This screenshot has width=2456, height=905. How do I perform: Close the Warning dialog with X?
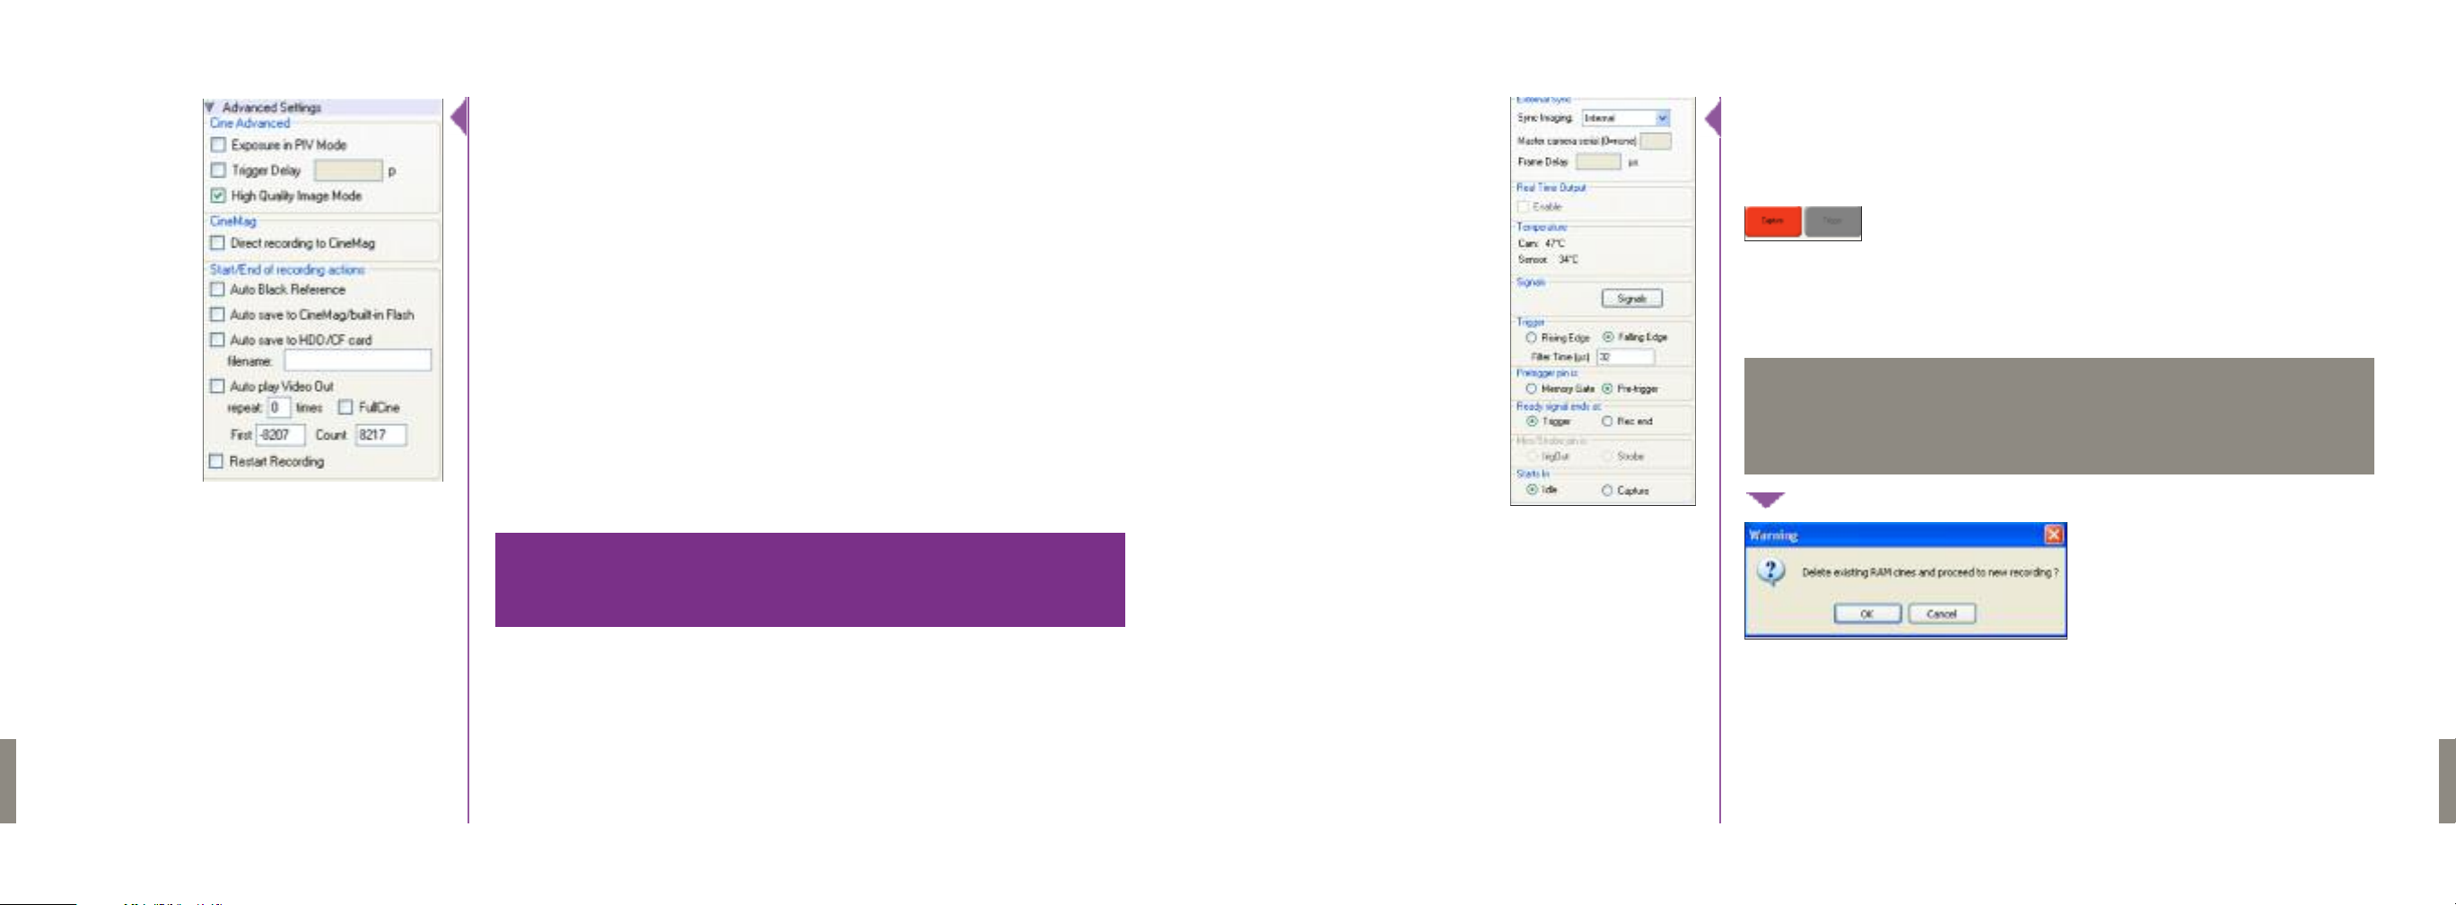(x=2055, y=535)
